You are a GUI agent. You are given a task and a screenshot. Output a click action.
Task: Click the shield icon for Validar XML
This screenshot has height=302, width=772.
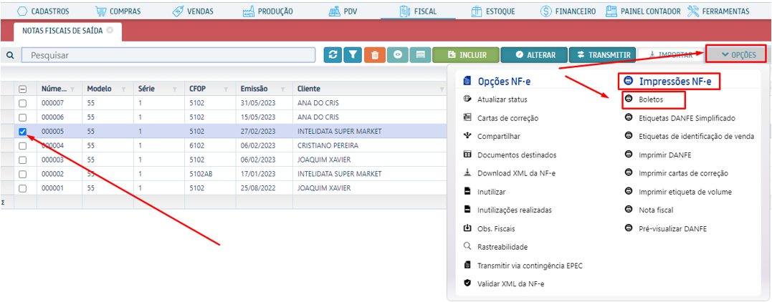[x=467, y=283]
